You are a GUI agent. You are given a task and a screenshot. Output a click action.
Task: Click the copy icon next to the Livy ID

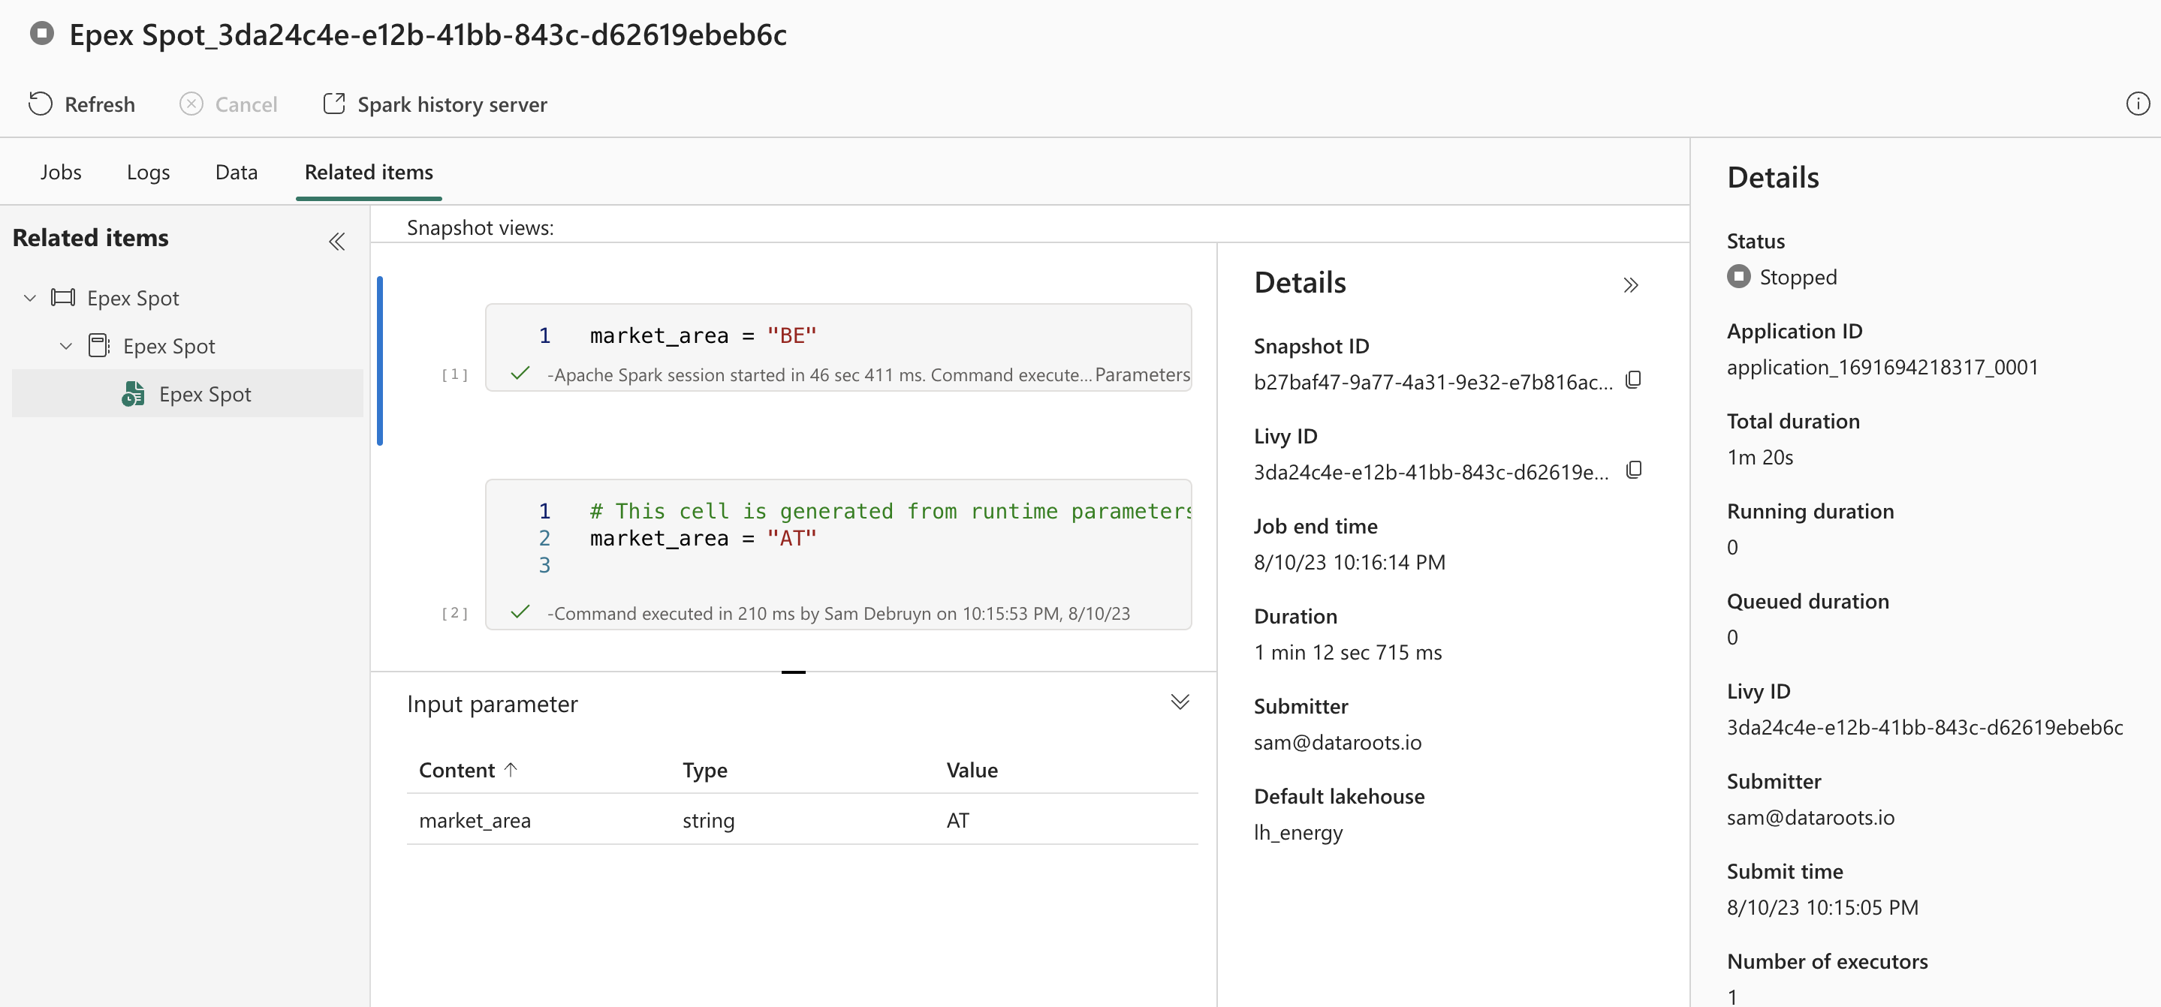tap(1634, 470)
